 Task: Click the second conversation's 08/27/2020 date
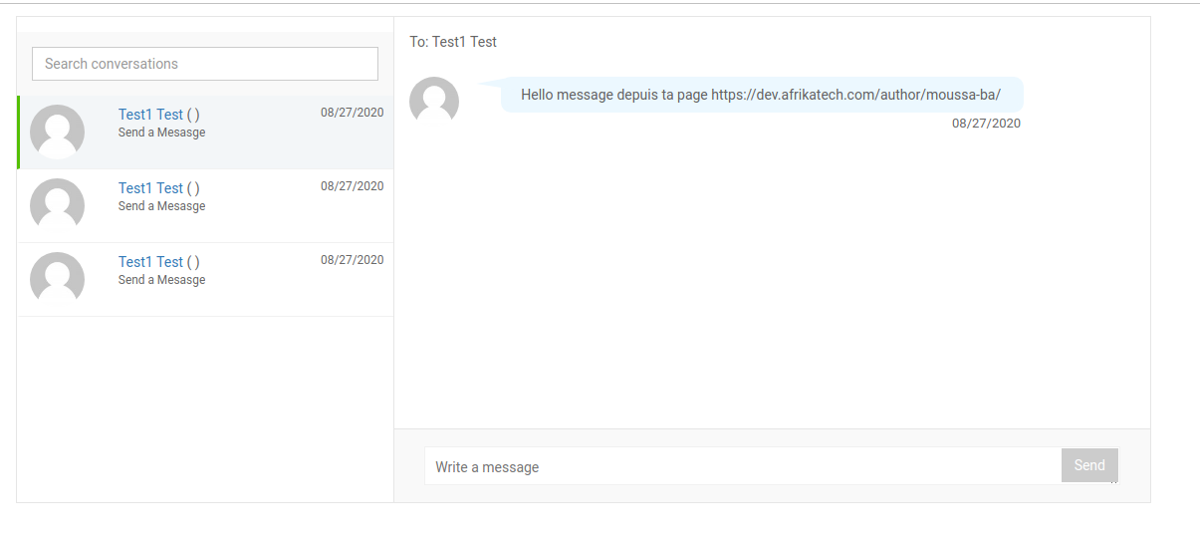[x=352, y=186]
